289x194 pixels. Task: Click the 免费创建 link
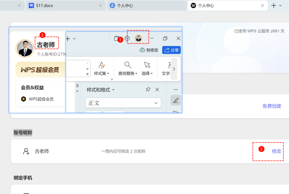(x=272, y=106)
